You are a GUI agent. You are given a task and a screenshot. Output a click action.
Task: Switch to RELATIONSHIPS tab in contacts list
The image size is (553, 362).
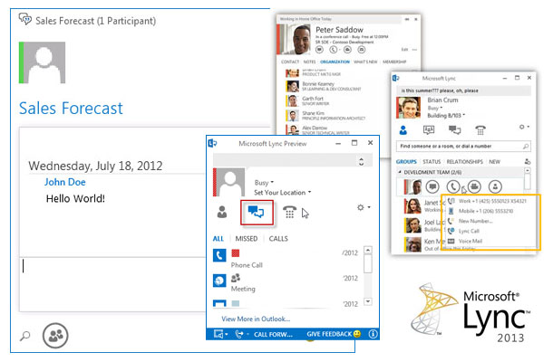tap(464, 162)
